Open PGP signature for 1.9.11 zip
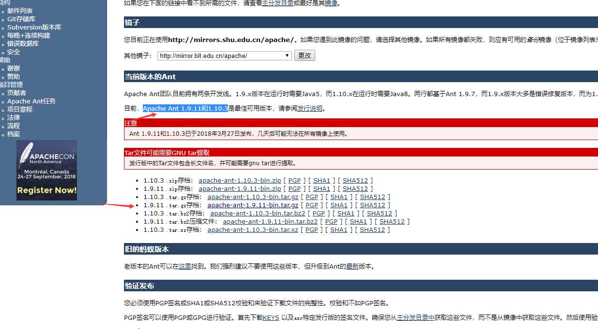The width and height of the screenshot is (598, 329). coord(294,189)
